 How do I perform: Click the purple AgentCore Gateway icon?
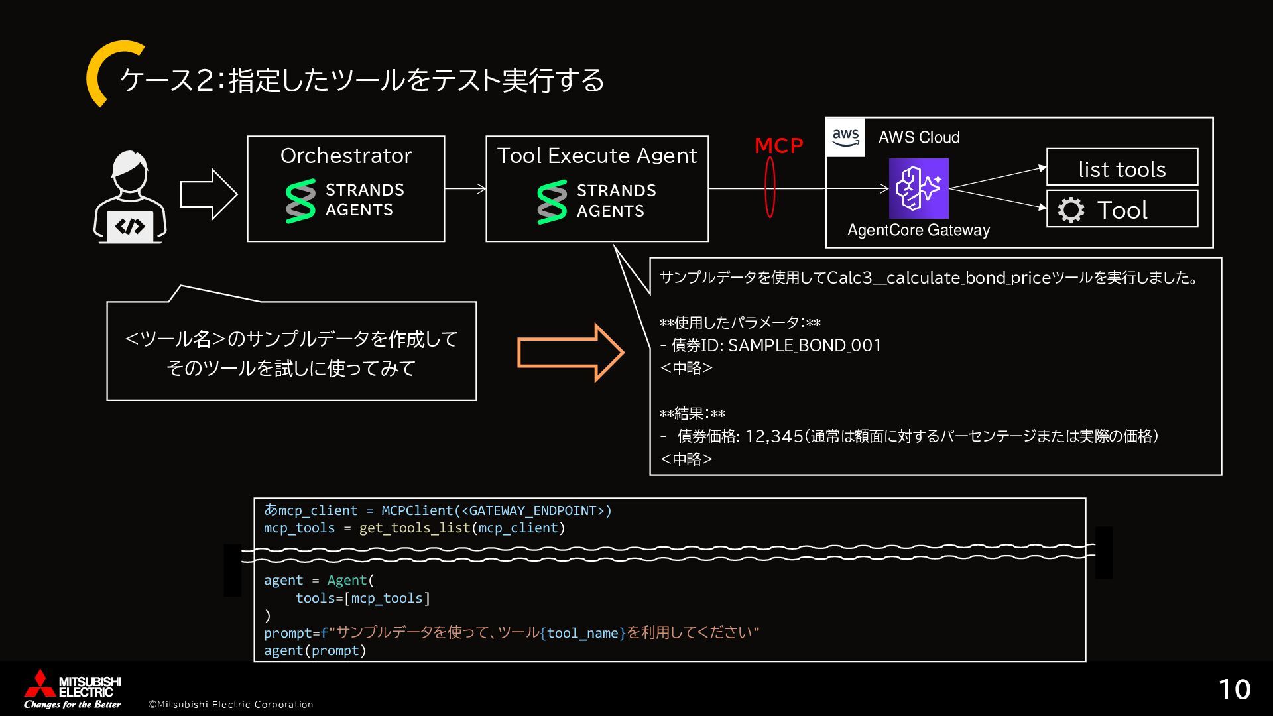pos(918,188)
